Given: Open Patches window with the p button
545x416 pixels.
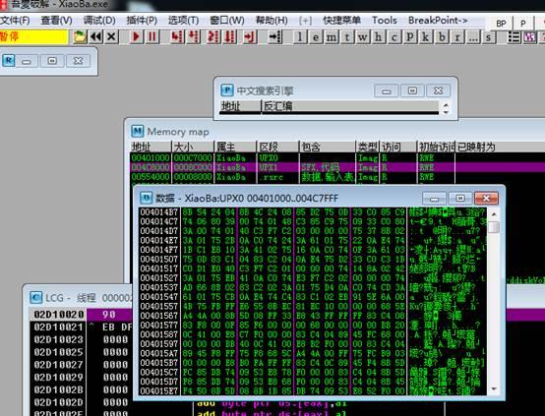Looking at the screenshot, I should click(410, 36).
